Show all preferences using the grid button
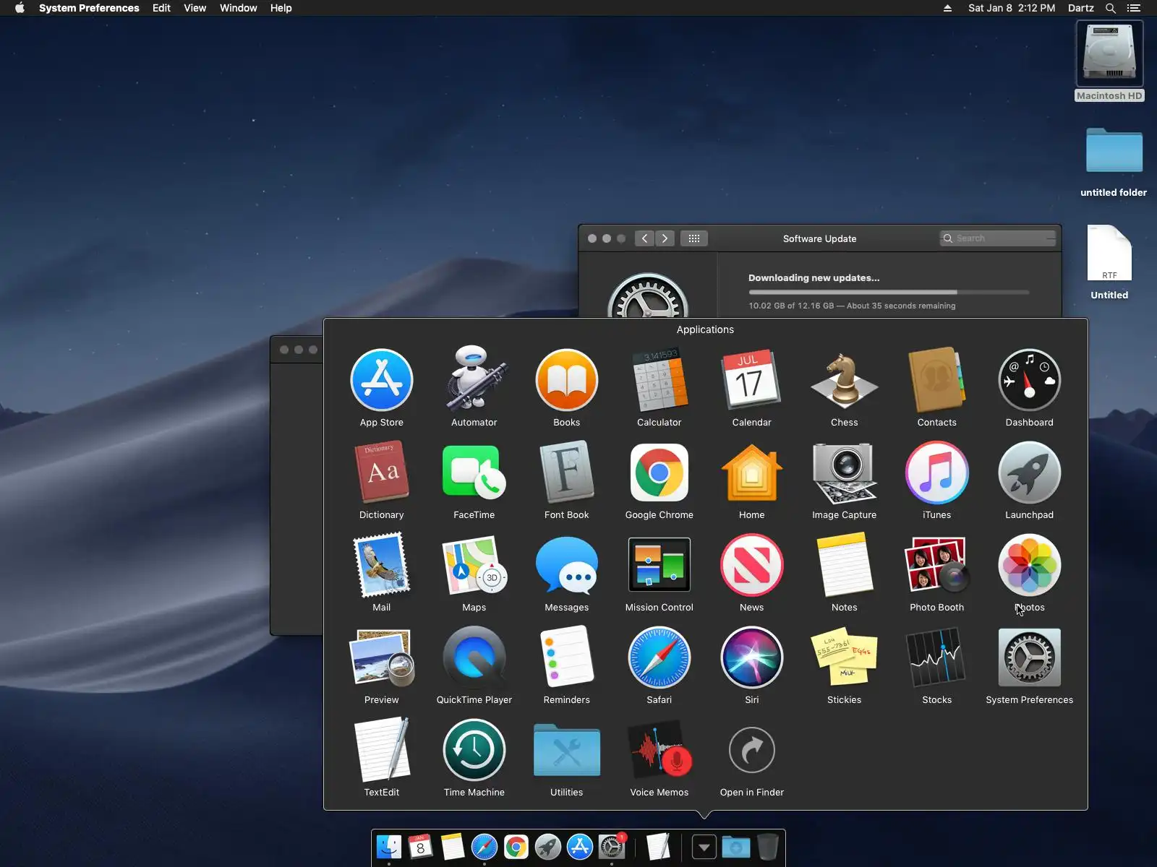Image resolution: width=1157 pixels, height=867 pixels. tap(694, 238)
